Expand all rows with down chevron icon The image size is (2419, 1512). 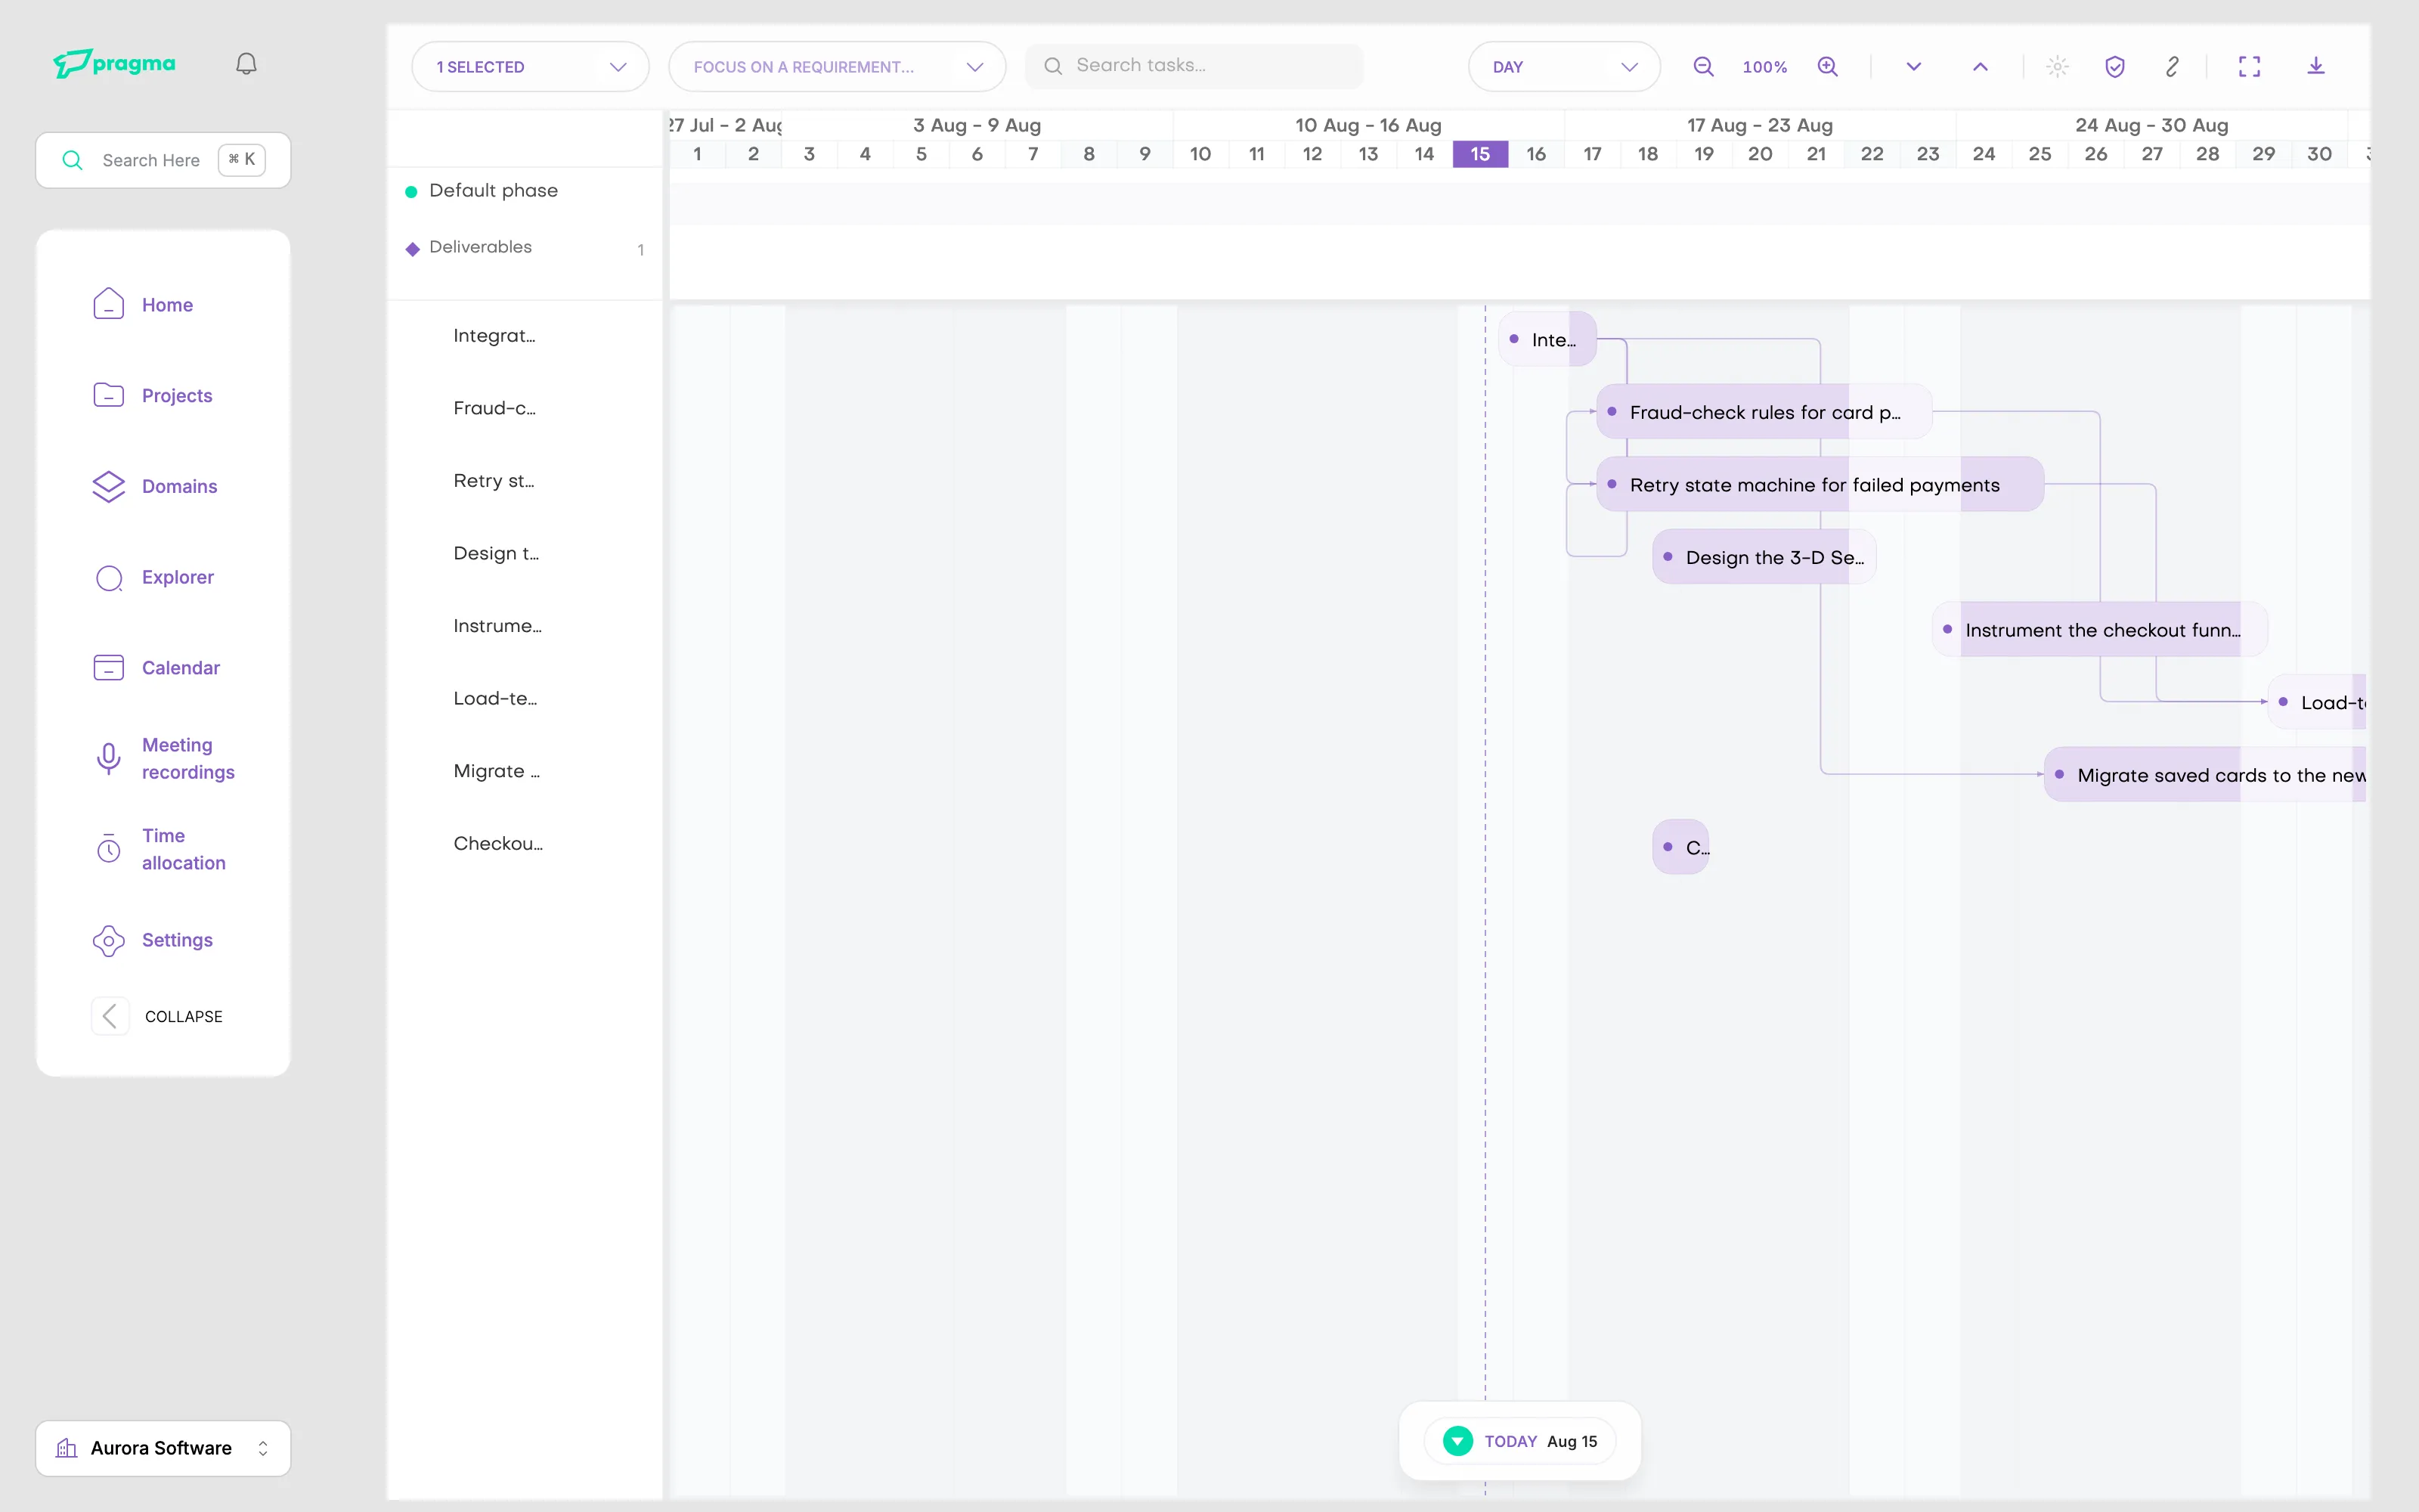click(x=1913, y=67)
